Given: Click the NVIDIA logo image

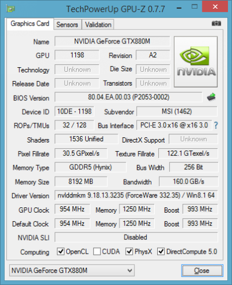Looking at the screenshot, I should click(x=195, y=62).
